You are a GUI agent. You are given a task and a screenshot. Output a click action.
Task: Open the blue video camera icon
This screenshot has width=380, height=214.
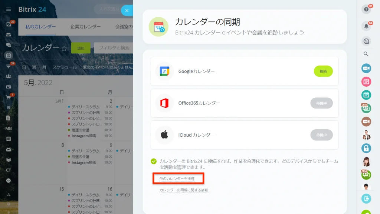click(366, 68)
